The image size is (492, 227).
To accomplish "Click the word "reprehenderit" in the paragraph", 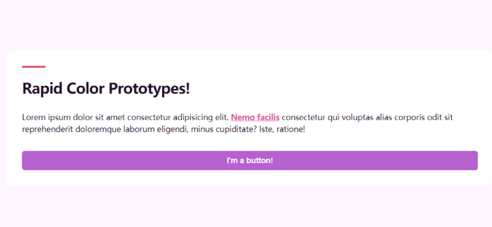I will pyautogui.click(x=47, y=129).
